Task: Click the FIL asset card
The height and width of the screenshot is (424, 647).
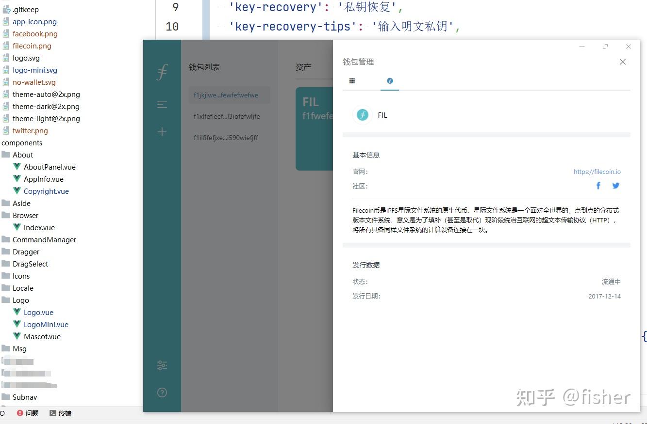Action: (x=315, y=129)
